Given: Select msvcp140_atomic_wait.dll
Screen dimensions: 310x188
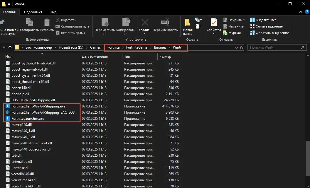Looking at the screenshot, I should tap(32, 143).
